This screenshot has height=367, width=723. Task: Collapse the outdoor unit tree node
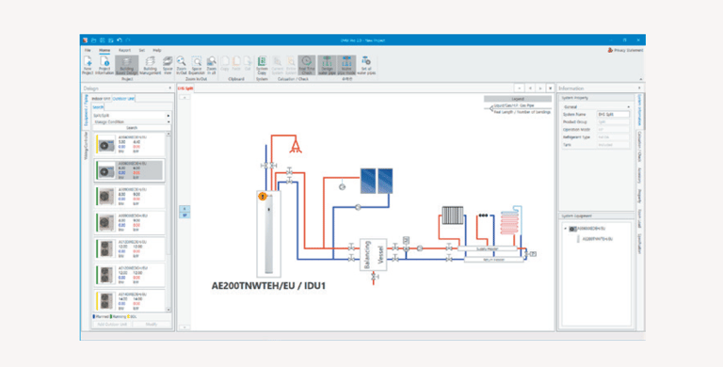(566, 229)
